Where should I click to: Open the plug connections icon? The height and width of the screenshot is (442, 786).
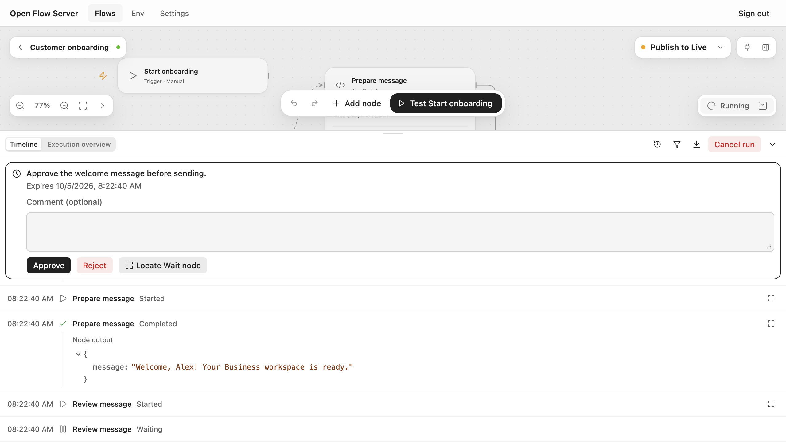[x=747, y=47]
